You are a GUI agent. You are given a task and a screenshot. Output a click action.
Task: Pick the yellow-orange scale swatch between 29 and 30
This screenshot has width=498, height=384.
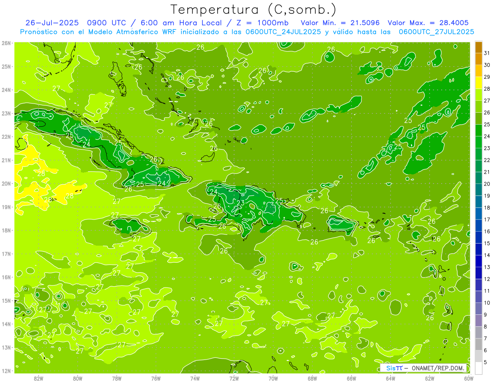(478, 71)
